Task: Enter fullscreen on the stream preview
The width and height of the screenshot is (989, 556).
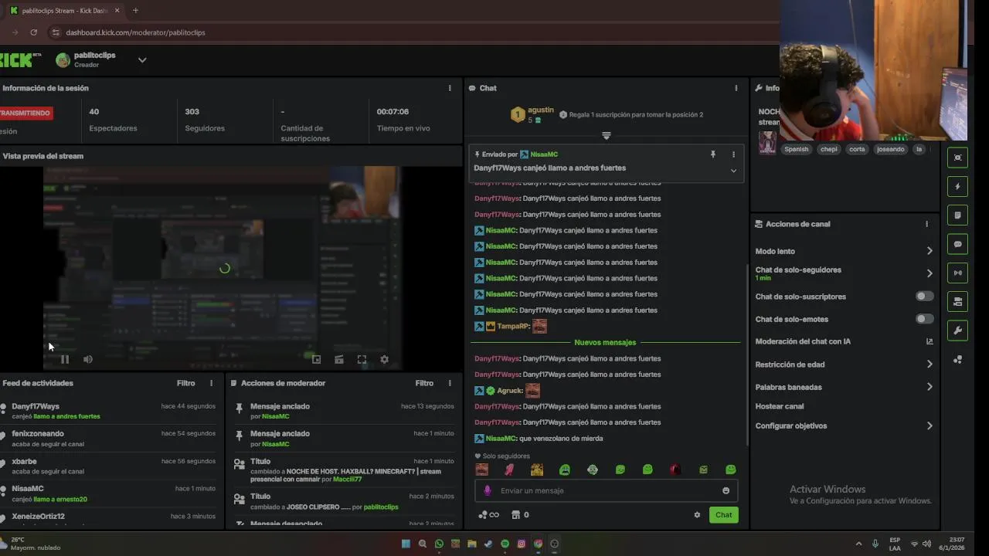Action: point(362,359)
